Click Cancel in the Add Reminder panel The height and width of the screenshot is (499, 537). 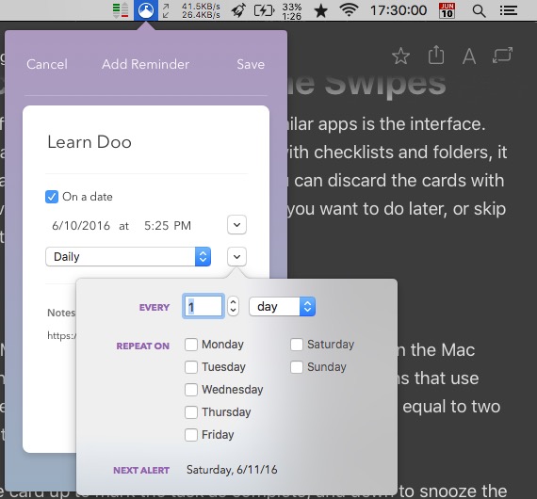coord(47,64)
